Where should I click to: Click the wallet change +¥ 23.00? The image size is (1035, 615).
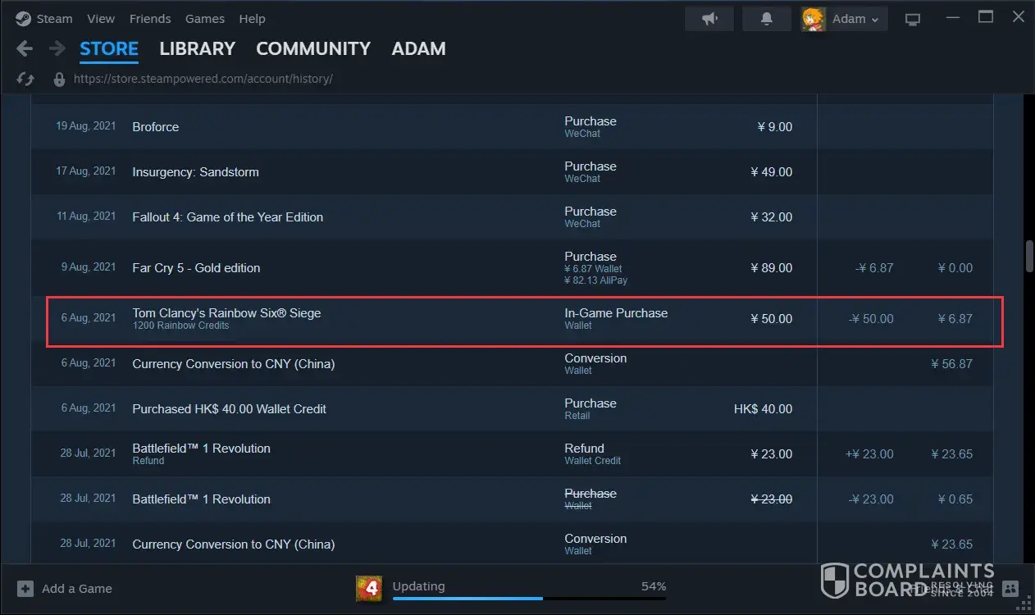point(869,454)
